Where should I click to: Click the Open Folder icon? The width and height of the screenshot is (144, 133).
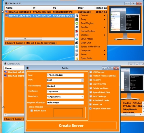[x=77, y=58]
